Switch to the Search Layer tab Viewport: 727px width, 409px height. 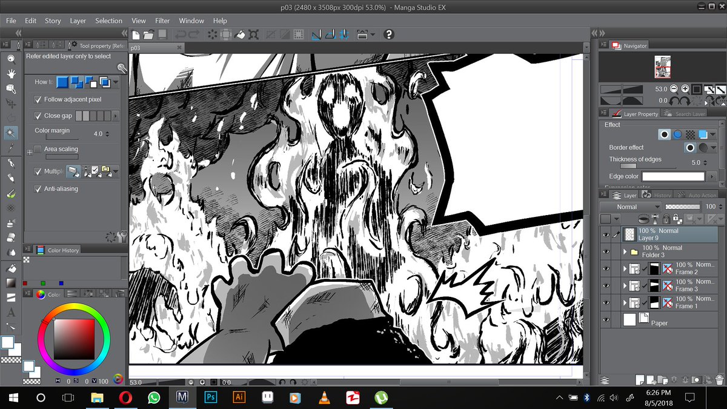tap(684, 114)
